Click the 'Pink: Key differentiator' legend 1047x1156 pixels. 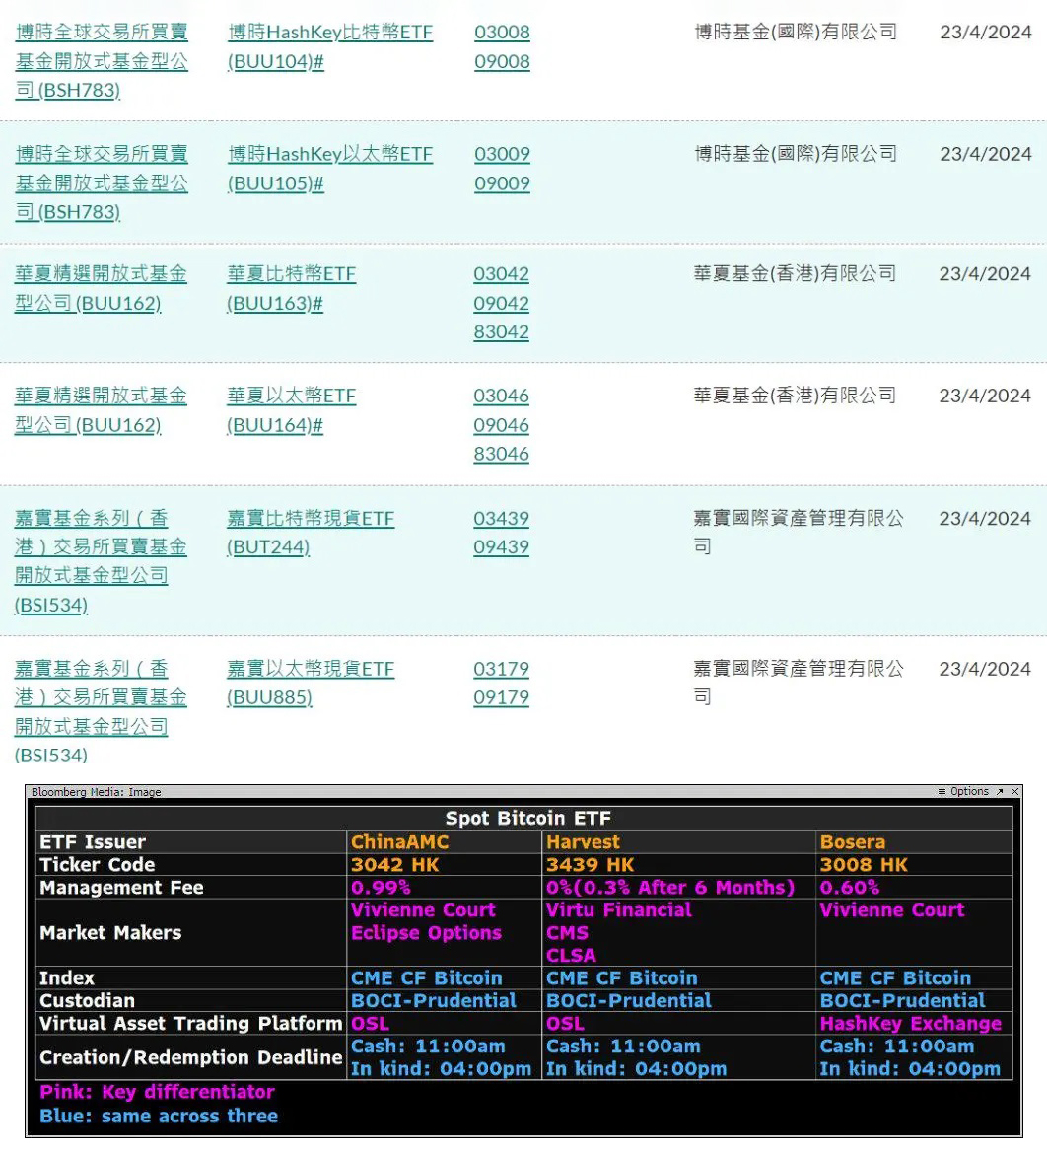pyautogui.click(x=157, y=1092)
